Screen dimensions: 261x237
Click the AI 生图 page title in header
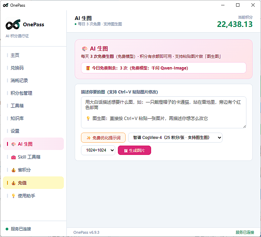point(83,18)
